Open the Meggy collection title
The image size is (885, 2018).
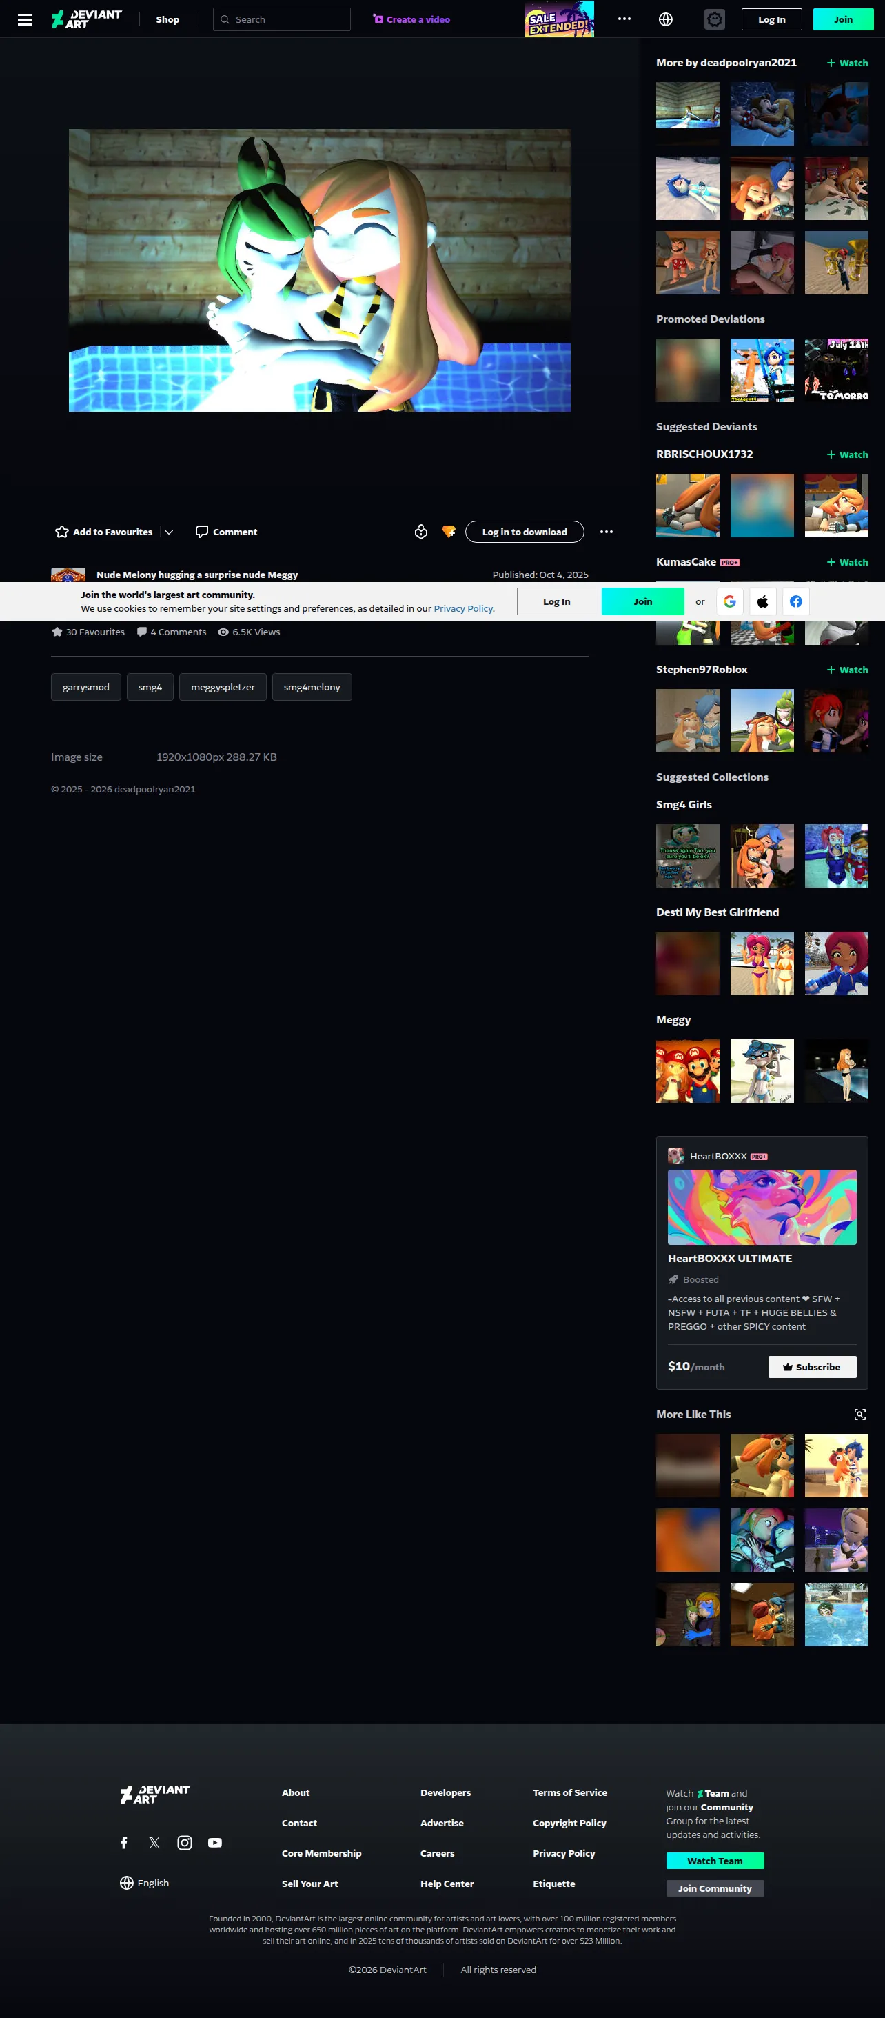coord(673,1020)
